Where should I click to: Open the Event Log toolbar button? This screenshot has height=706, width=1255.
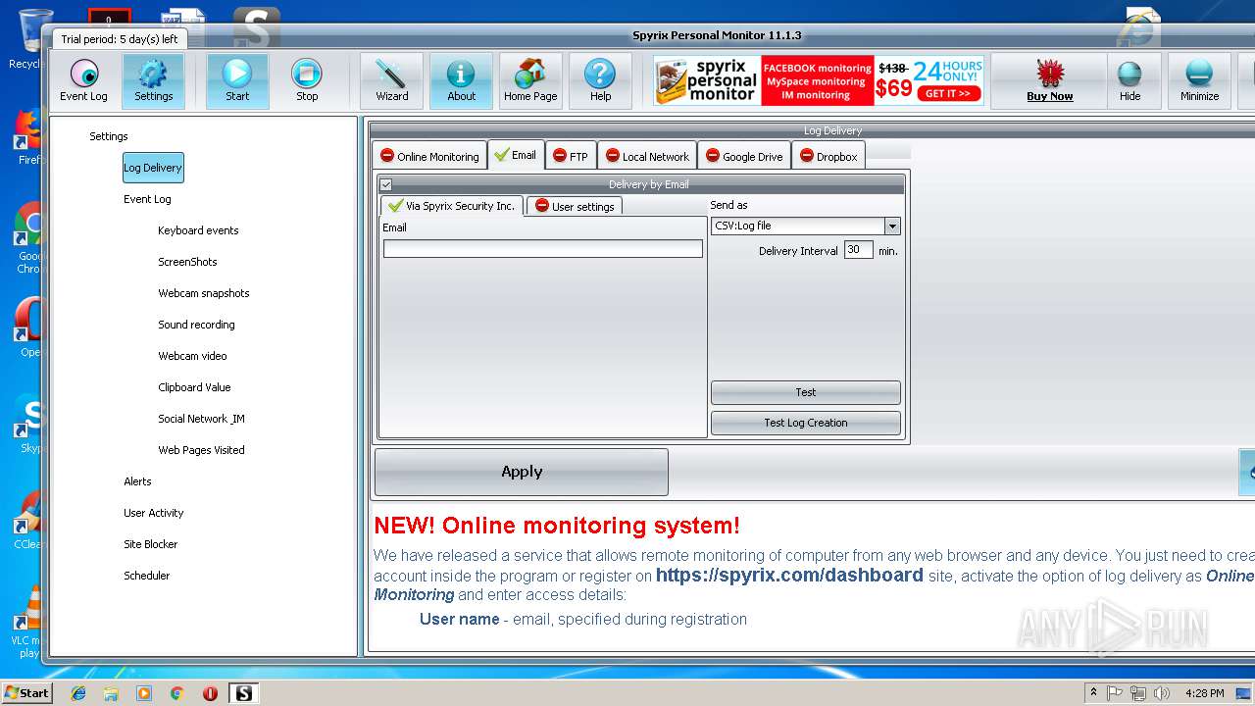click(83, 80)
